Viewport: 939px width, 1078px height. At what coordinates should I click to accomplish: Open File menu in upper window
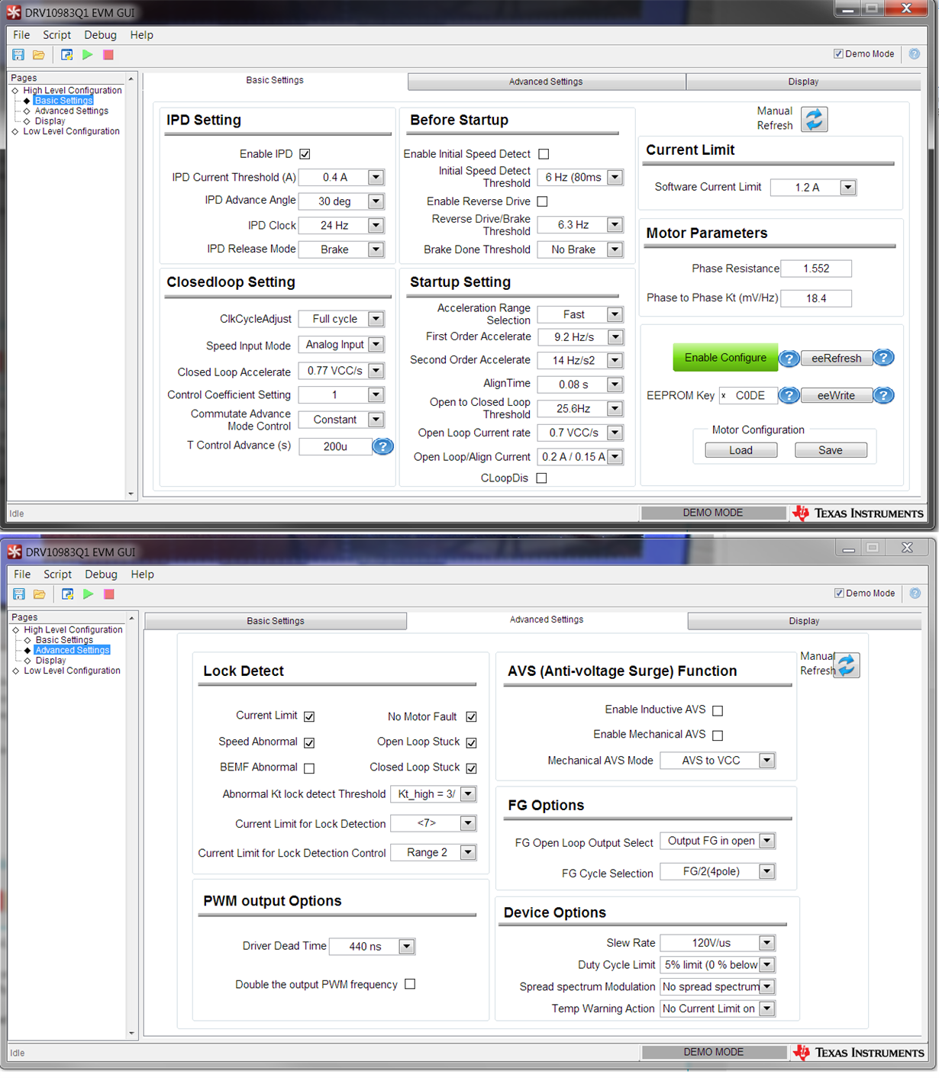point(21,35)
